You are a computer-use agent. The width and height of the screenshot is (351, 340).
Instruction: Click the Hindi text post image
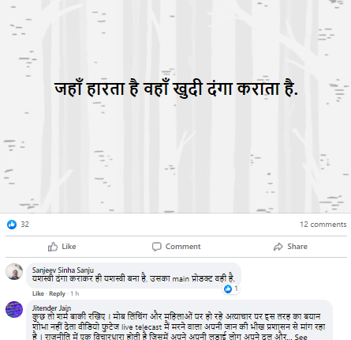click(x=175, y=106)
